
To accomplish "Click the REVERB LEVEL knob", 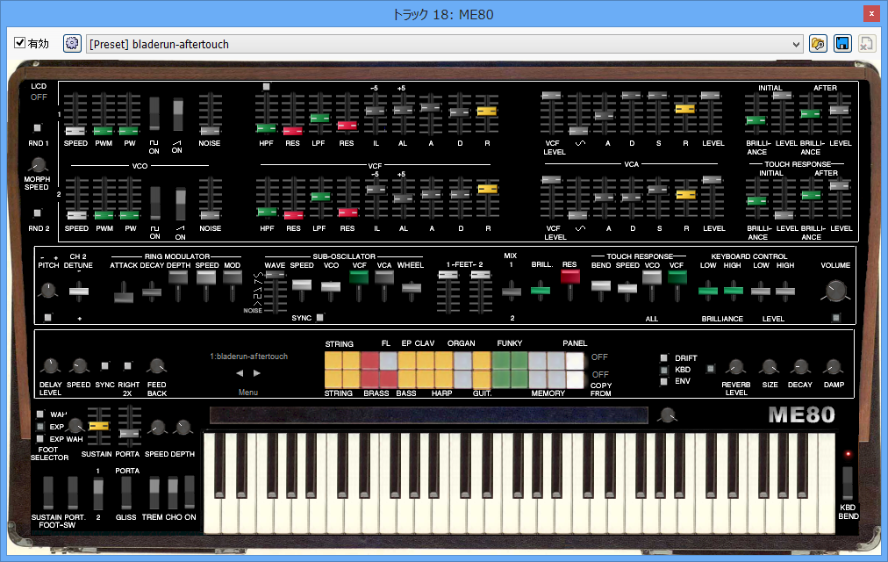I will [735, 367].
